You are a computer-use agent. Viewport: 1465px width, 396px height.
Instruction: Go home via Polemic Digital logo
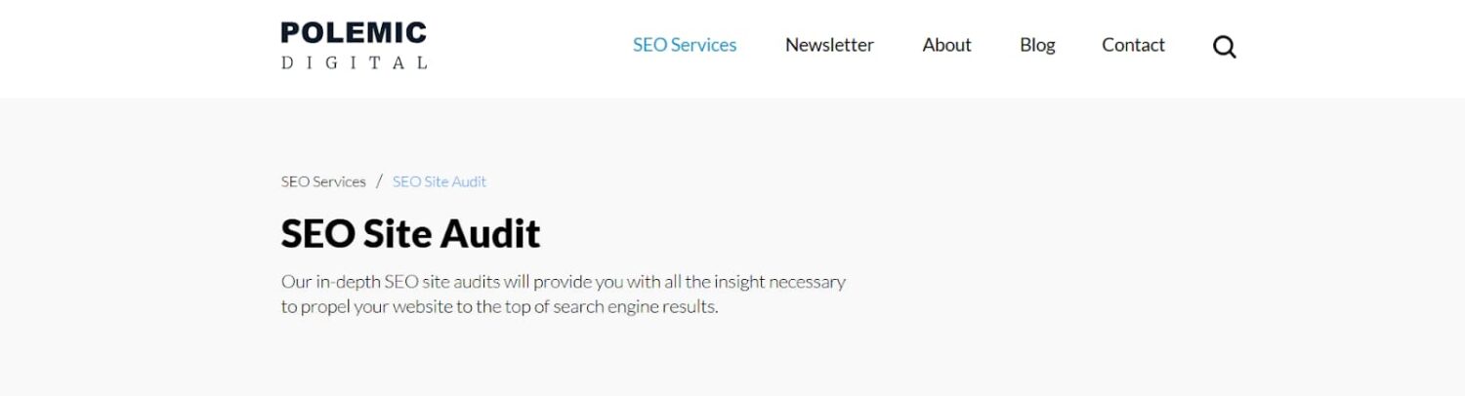(354, 46)
